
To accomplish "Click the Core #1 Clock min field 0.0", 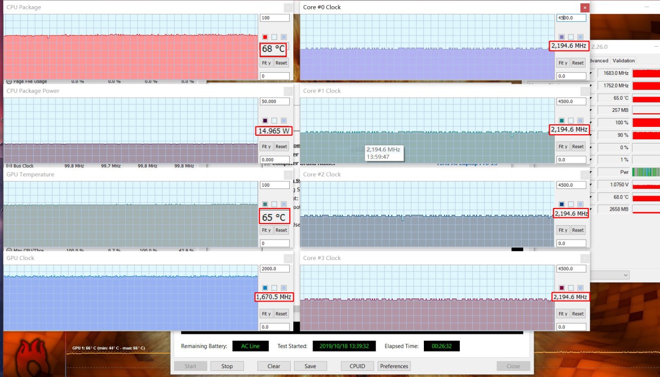I will [571, 160].
